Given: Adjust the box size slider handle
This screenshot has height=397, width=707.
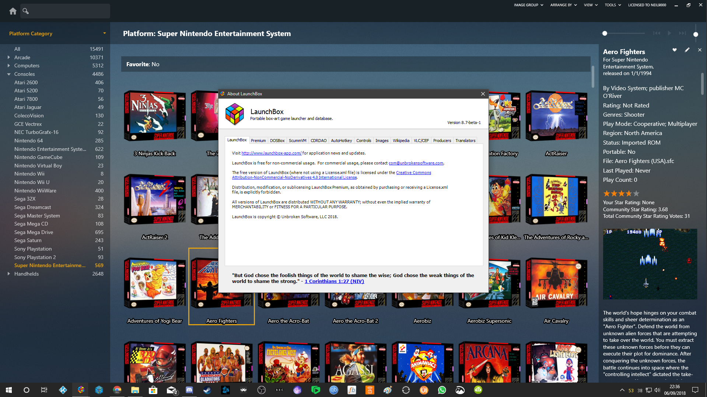Looking at the screenshot, I should point(605,33).
